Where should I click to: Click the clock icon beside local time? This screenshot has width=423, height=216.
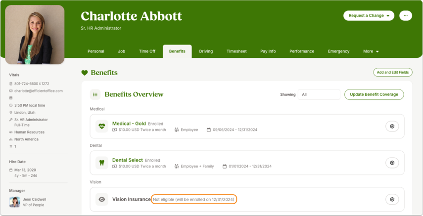coord(11,105)
